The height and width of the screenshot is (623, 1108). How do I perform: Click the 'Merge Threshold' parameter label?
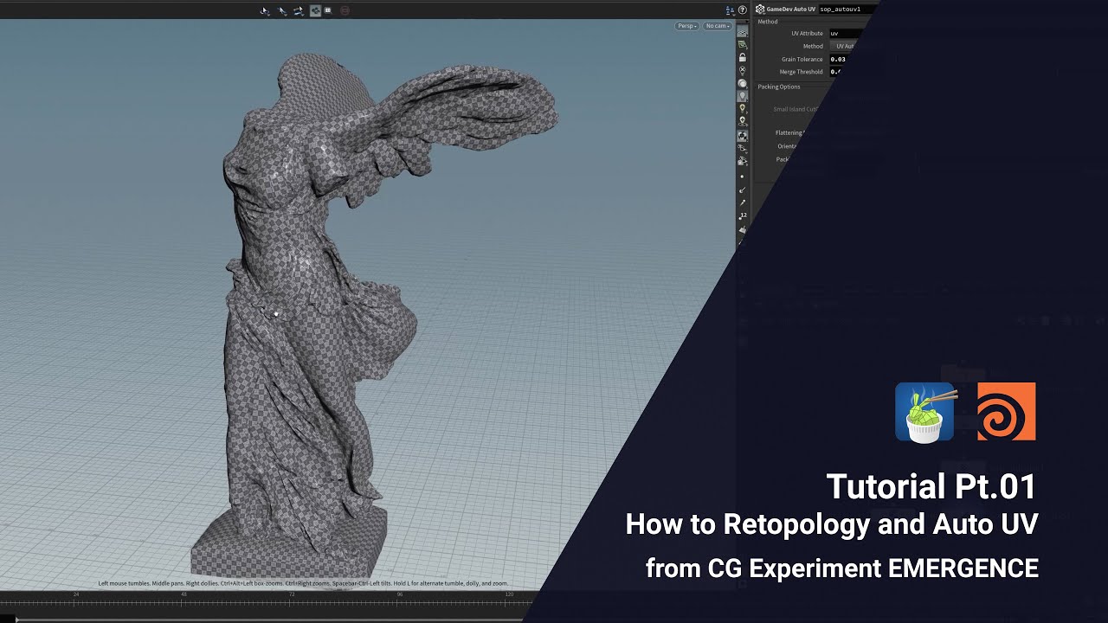802,72
